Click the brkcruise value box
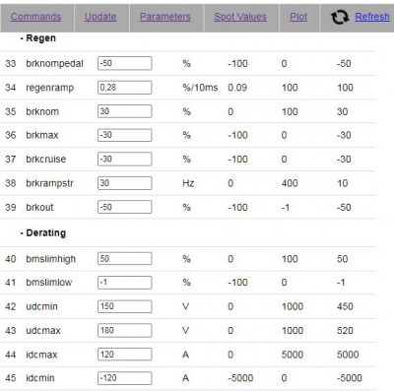This screenshot has height=391, width=394. coord(125,159)
